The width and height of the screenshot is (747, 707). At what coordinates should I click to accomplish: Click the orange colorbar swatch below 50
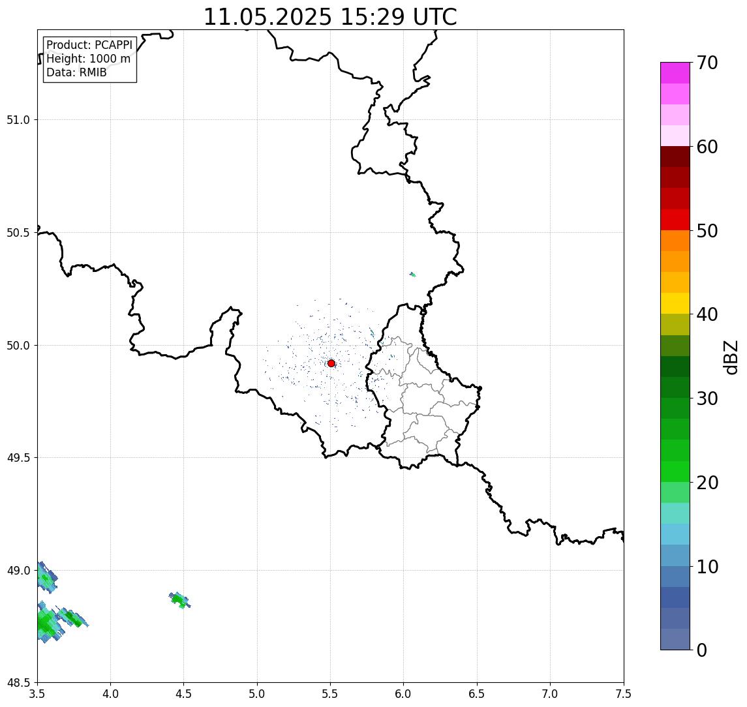(675, 241)
